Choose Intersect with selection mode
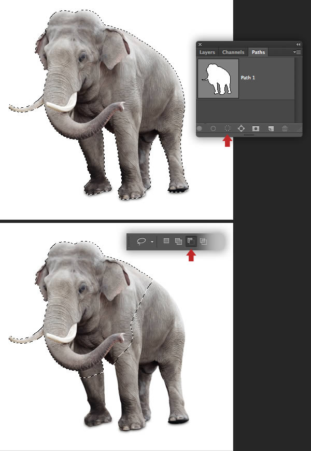The width and height of the screenshot is (311, 451). point(203,241)
